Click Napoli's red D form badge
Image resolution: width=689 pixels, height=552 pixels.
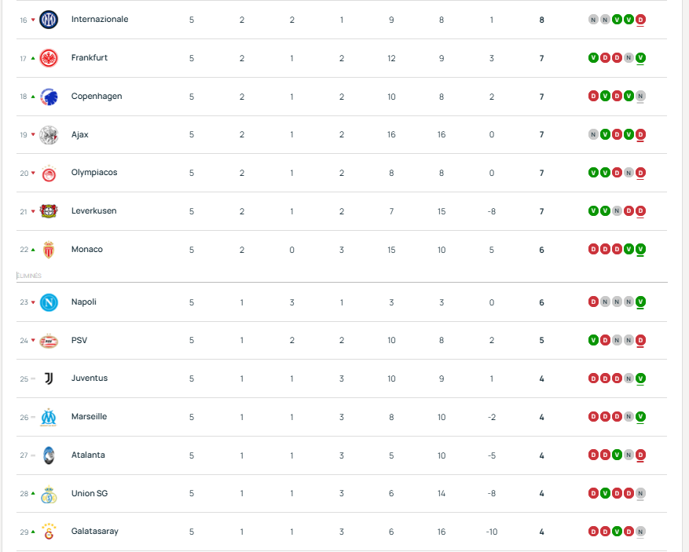pos(594,302)
